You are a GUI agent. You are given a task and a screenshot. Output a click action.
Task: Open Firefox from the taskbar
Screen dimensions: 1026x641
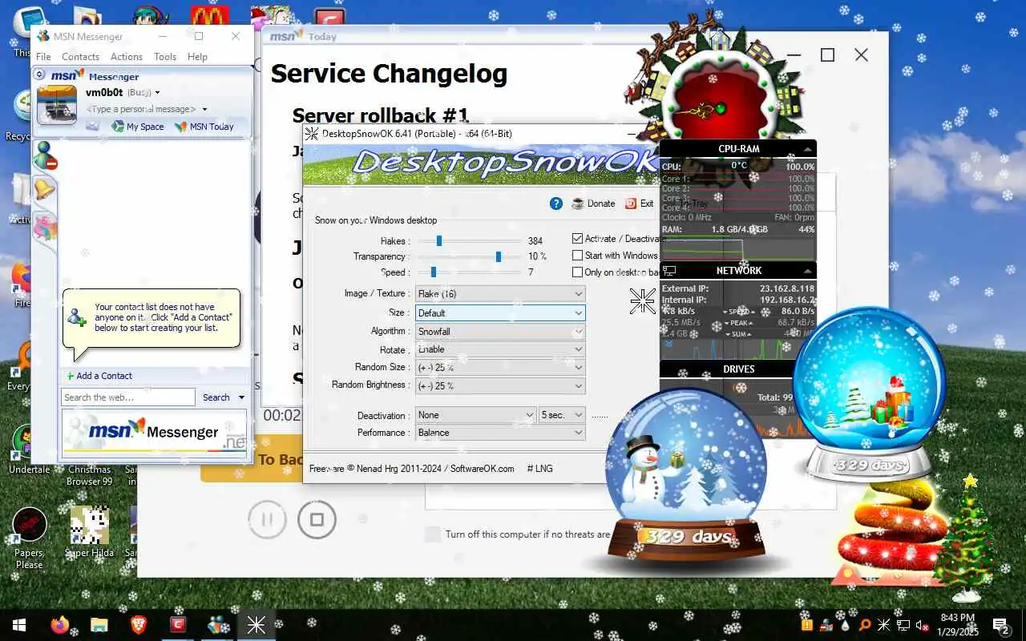click(60, 625)
